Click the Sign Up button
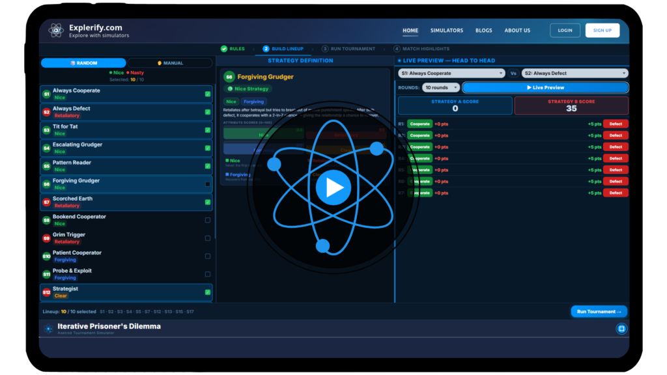Viewport: 667px width, 375px height. pyautogui.click(x=603, y=31)
